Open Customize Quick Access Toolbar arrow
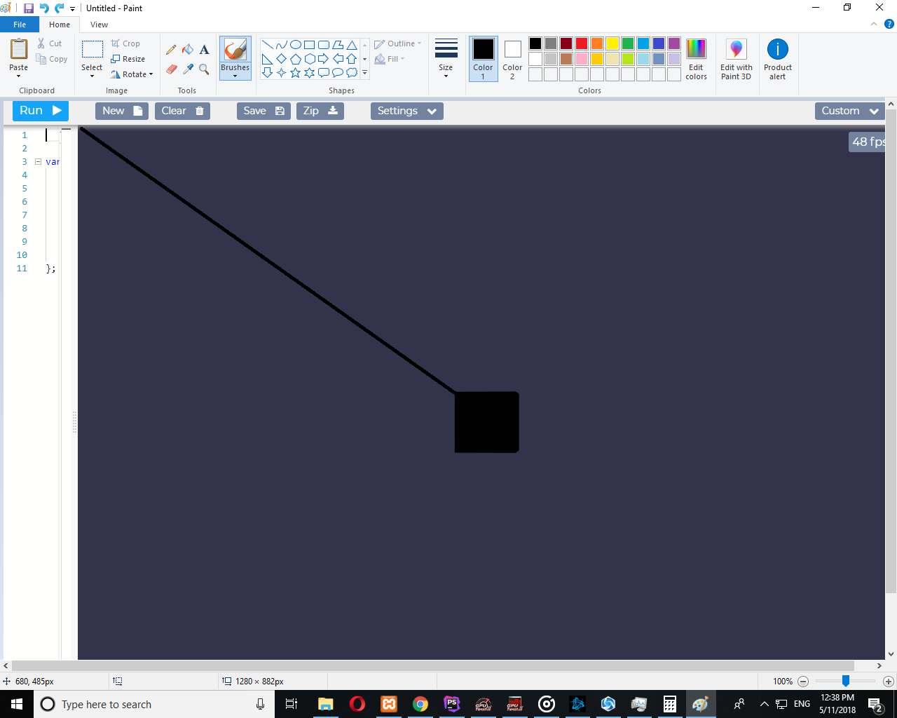 (x=72, y=9)
